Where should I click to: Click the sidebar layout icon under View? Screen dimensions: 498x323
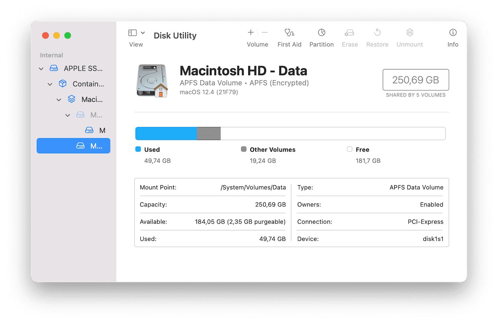132,33
